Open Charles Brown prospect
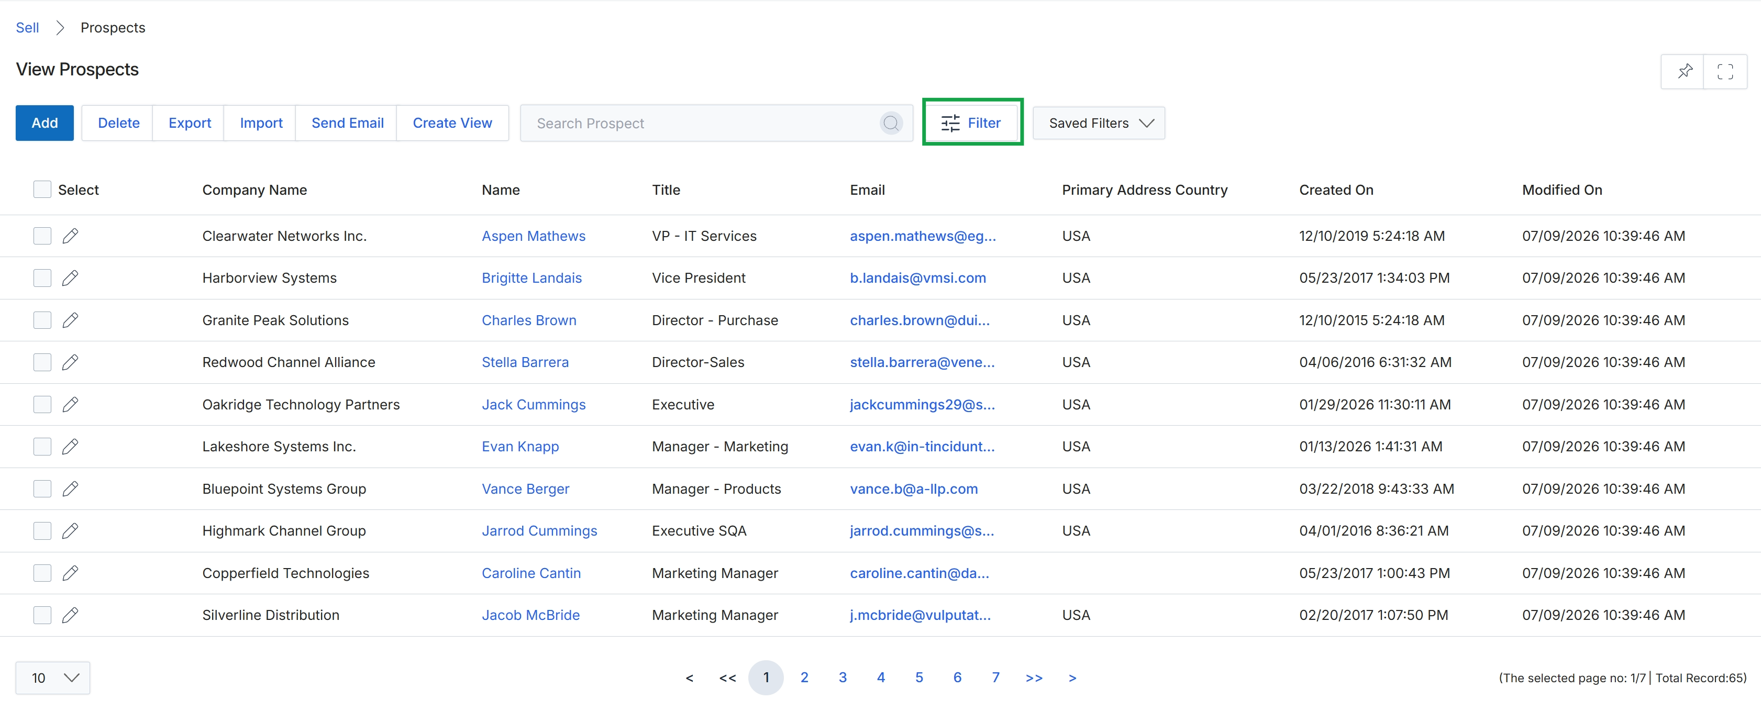The height and width of the screenshot is (722, 1761). pyautogui.click(x=528, y=320)
